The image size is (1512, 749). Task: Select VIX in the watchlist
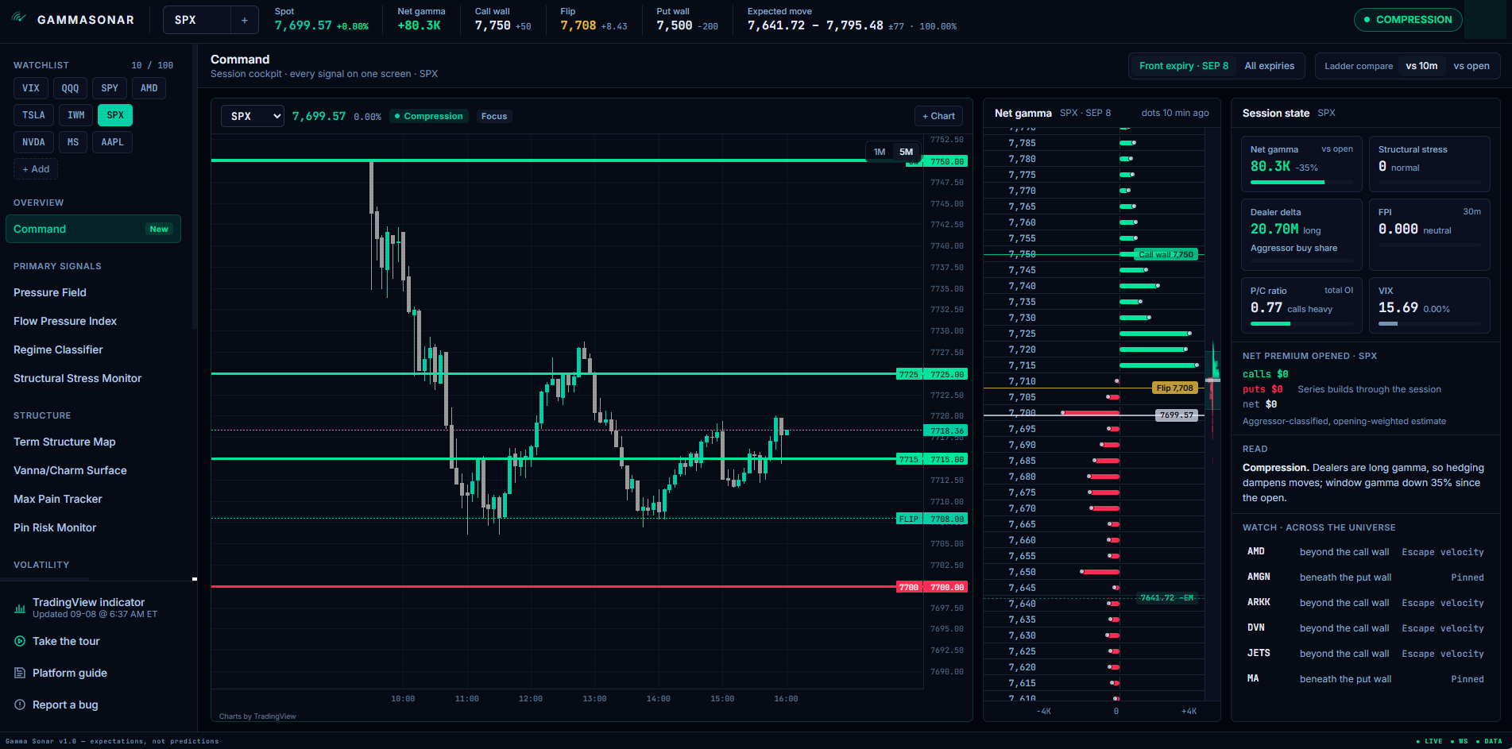pos(31,88)
